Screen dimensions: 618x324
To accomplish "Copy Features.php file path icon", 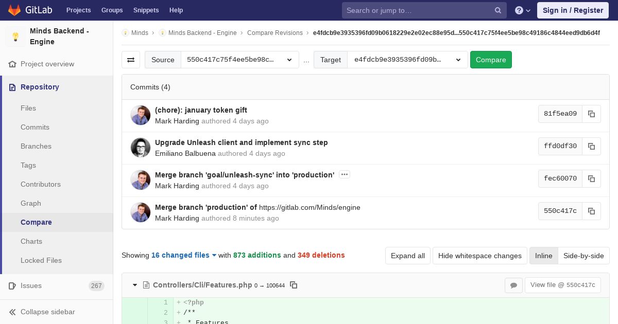I will (294, 285).
